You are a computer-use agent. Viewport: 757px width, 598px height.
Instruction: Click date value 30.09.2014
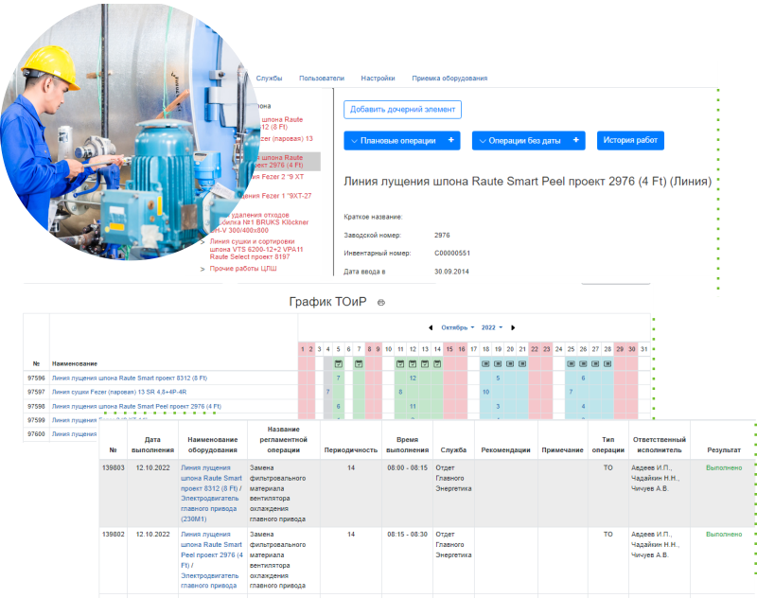click(451, 272)
